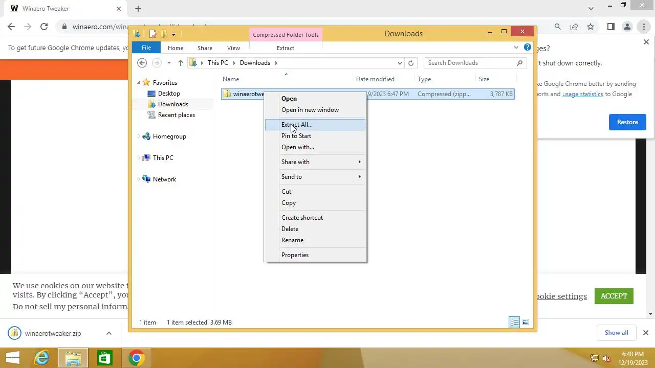Switch to the View ribbon tab
Viewport: 655px width, 368px height.
click(x=233, y=48)
